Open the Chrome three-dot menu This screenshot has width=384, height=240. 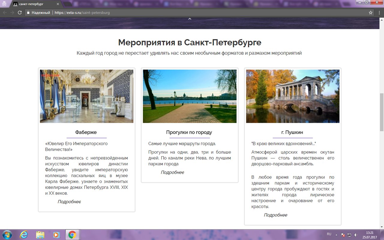[x=379, y=13]
